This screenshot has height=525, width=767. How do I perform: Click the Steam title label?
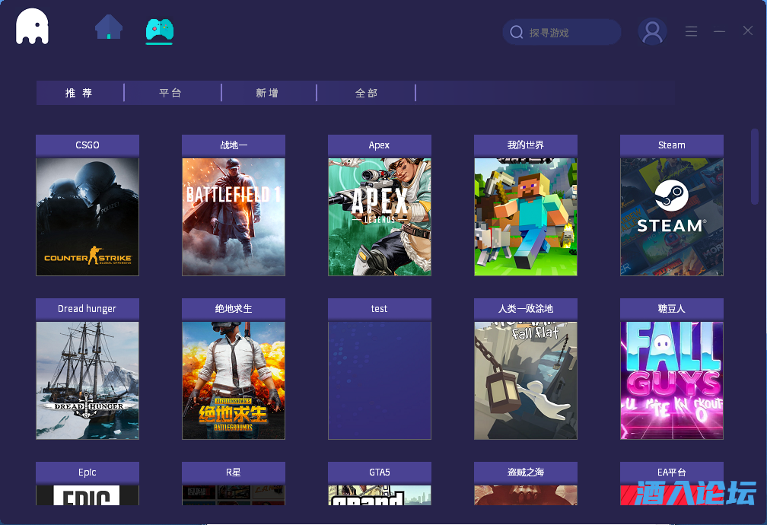click(672, 145)
